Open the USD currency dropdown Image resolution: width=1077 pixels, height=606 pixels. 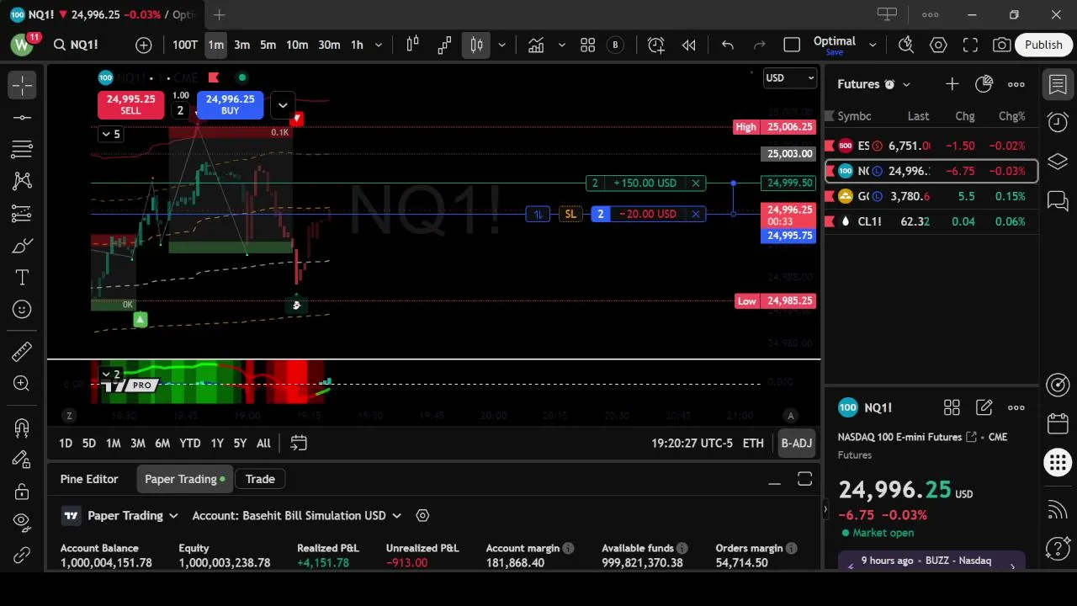pos(789,78)
